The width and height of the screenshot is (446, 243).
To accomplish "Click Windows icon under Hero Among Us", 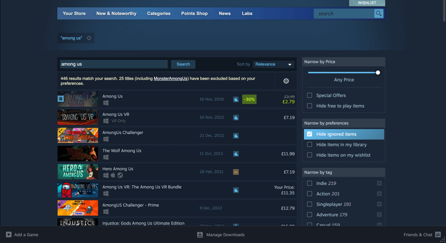I will [106, 175].
